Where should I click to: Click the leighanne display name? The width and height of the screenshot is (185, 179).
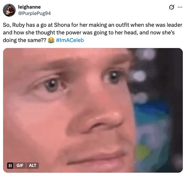tap(29, 7)
